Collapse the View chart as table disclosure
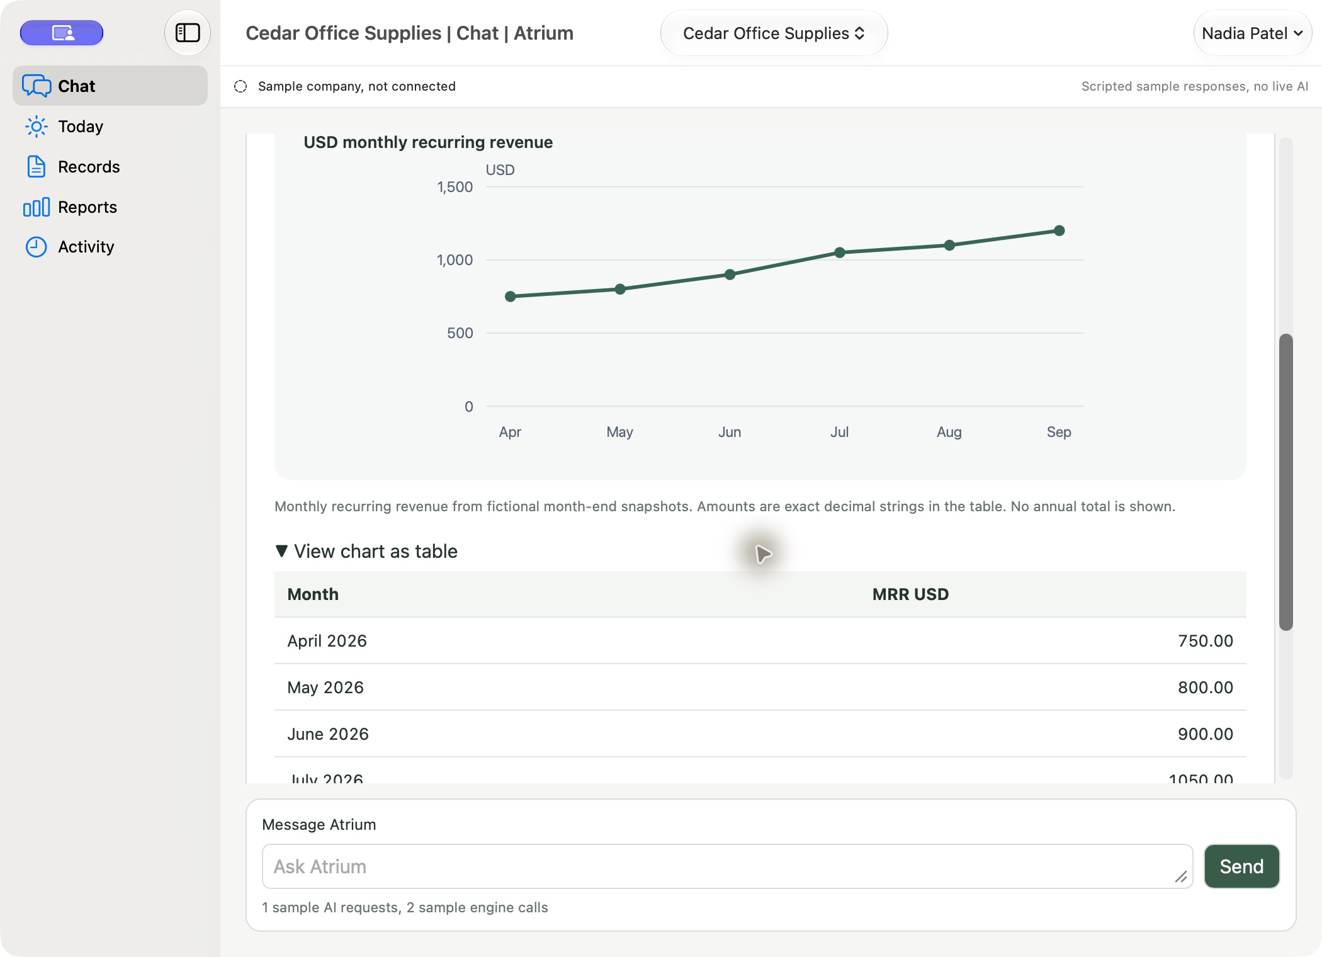This screenshot has height=957, width=1322. click(x=366, y=551)
